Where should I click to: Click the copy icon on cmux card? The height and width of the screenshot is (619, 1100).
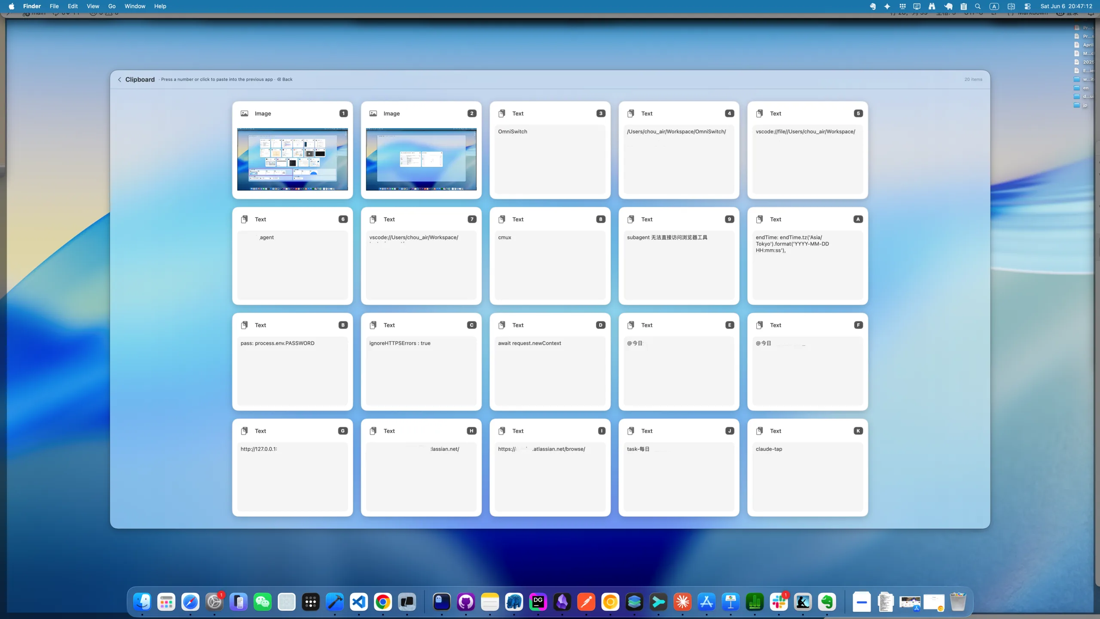point(501,219)
